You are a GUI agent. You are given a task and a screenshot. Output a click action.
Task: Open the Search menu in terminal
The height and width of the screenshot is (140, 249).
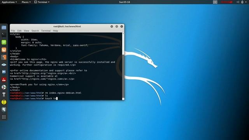coord(35,31)
